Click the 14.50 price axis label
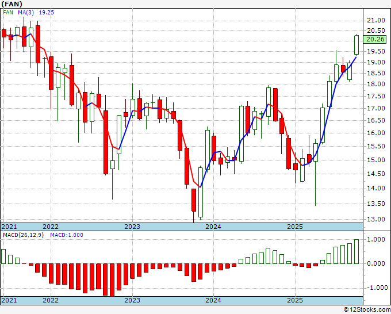This screenshot has width=391, height=314. point(376,174)
